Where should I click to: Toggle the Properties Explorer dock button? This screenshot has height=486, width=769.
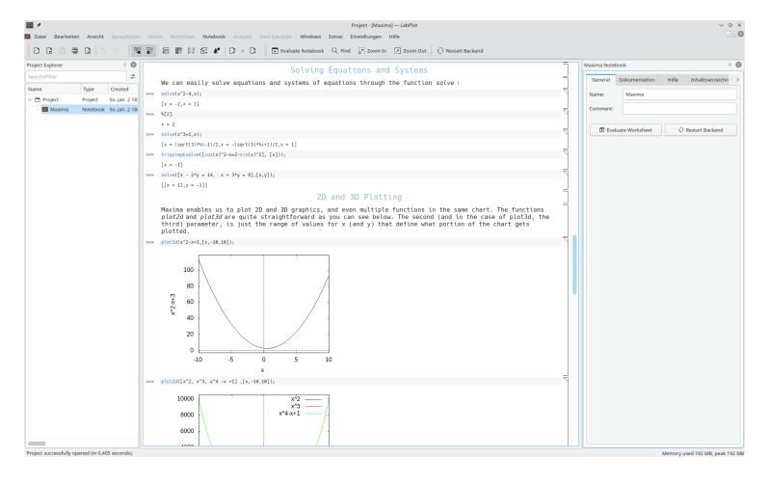click(x=150, y=50)
